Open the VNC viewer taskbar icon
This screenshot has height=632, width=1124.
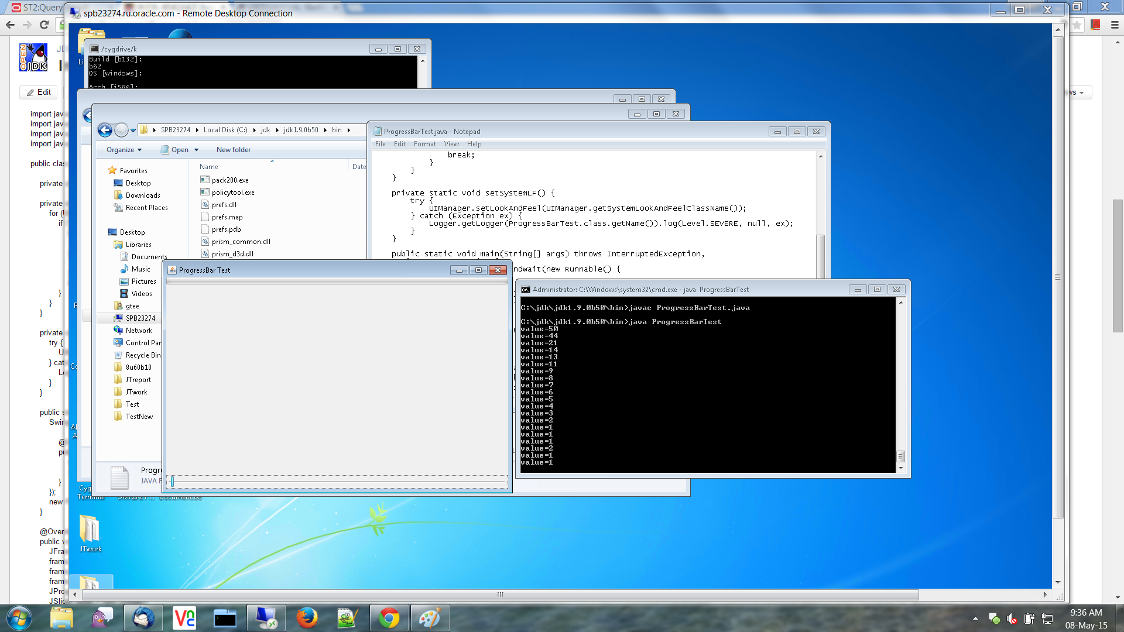tap(184, 618)
